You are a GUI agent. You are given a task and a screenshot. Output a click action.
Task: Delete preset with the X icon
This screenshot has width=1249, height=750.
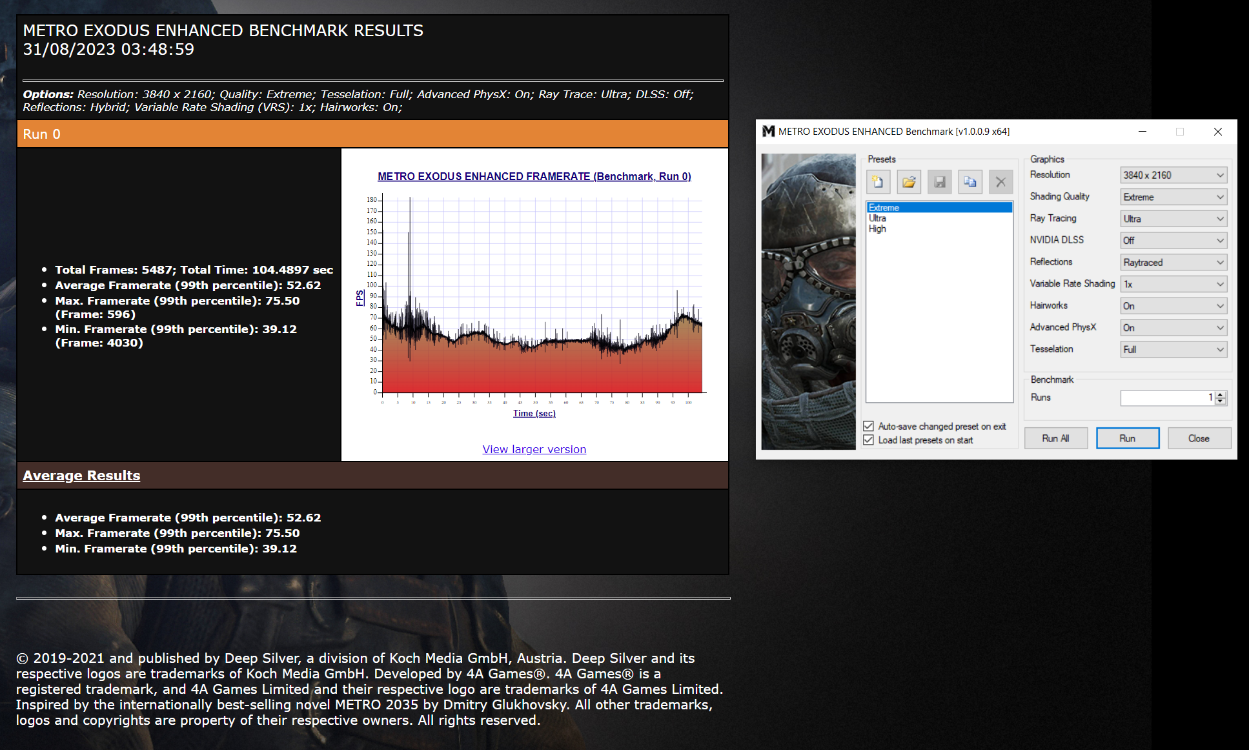pyautogui.click(x=1000, y=182)
